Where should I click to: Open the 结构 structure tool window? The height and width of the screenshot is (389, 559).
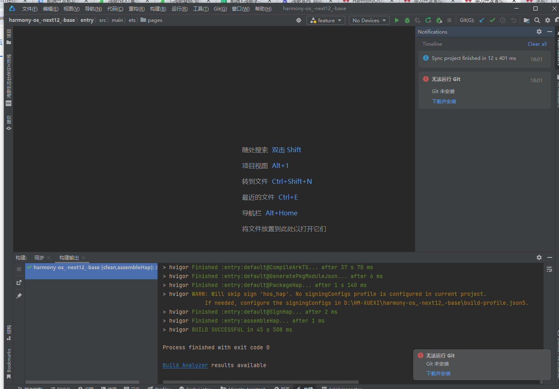coord(9,333)
